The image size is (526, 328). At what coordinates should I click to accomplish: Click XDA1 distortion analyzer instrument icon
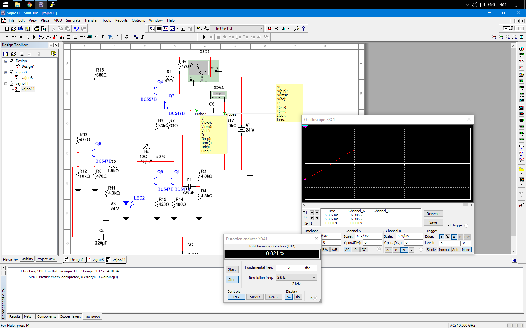(x=219, y=95)
